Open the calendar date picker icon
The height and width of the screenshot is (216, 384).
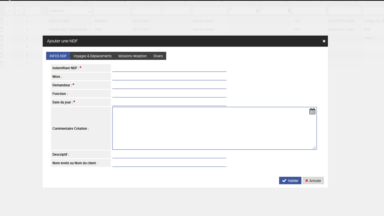312,111
